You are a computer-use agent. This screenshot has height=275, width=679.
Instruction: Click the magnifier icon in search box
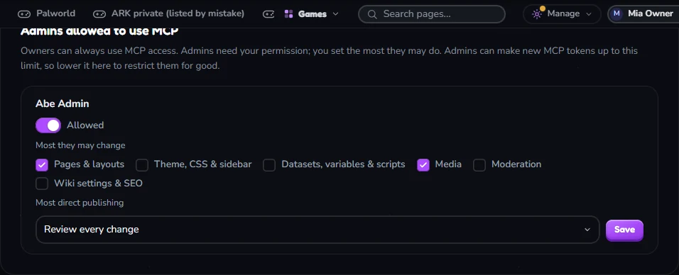371,14
